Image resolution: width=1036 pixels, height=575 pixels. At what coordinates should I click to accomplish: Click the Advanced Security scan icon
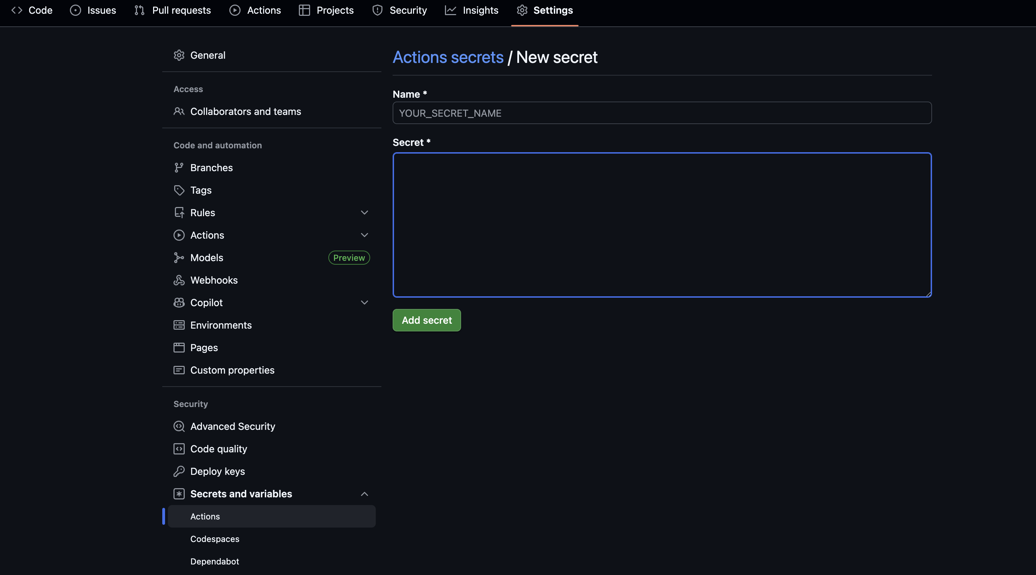pos(179,426)
